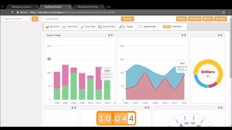Click the 2008 bar in the bar chart

(74, 83)
